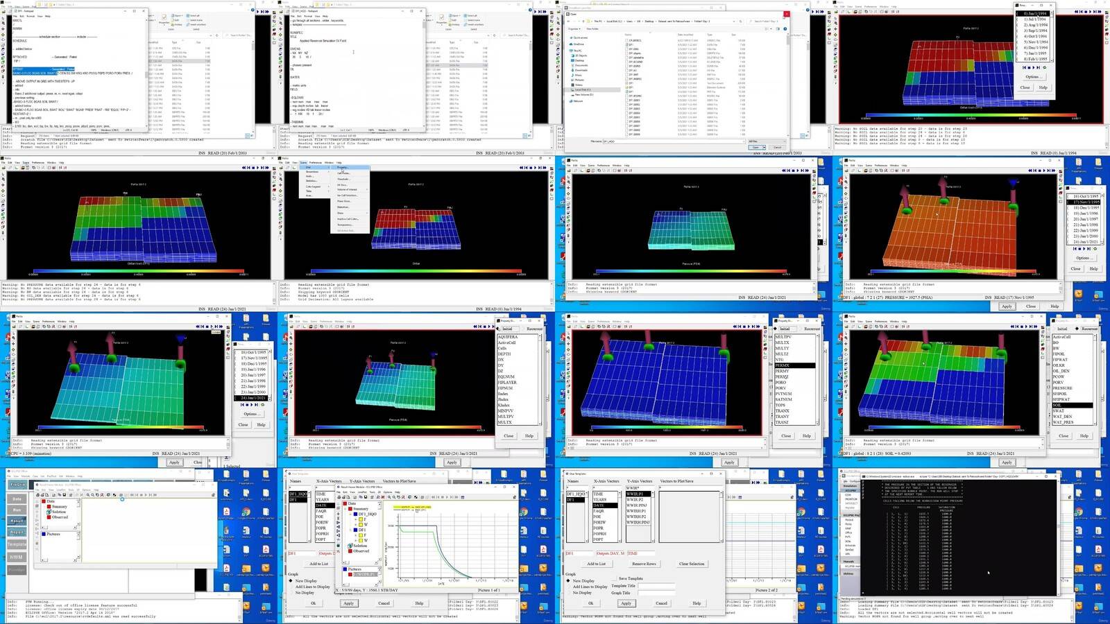Viewport: 1110px width, 624px height.
Task: Click Open button in the file Open dialog
Action: coord(755,148)
